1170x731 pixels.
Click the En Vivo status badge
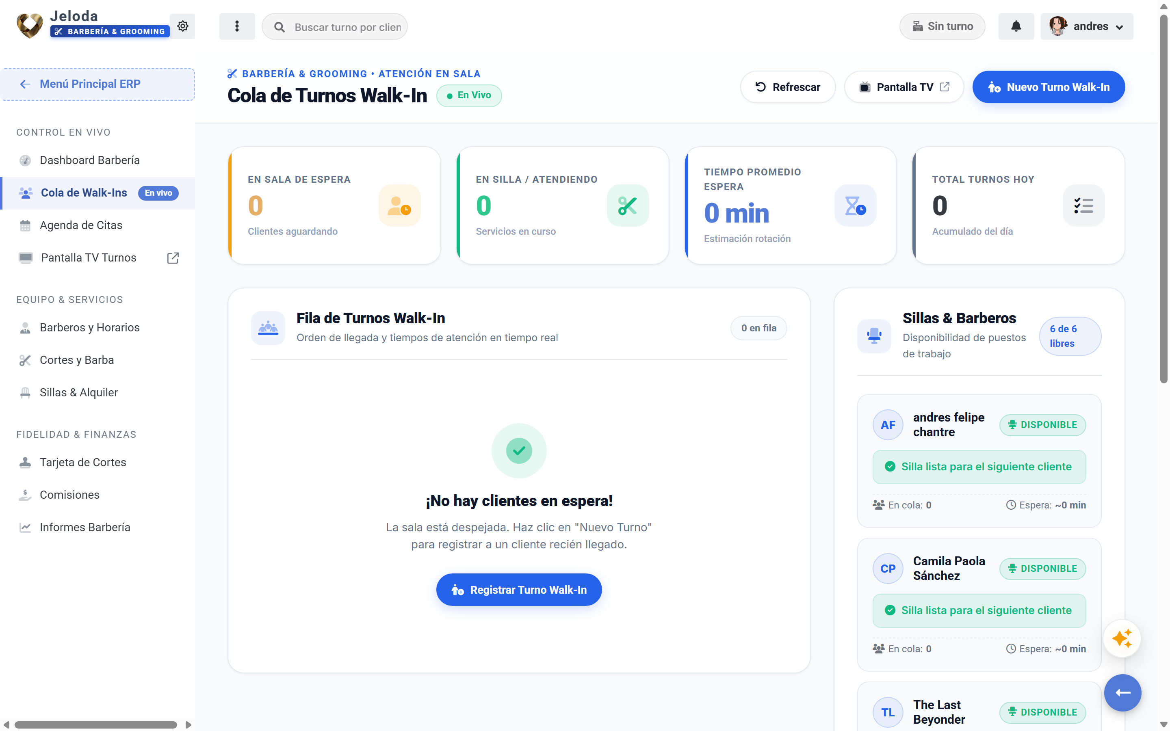[x=469, y=95]
